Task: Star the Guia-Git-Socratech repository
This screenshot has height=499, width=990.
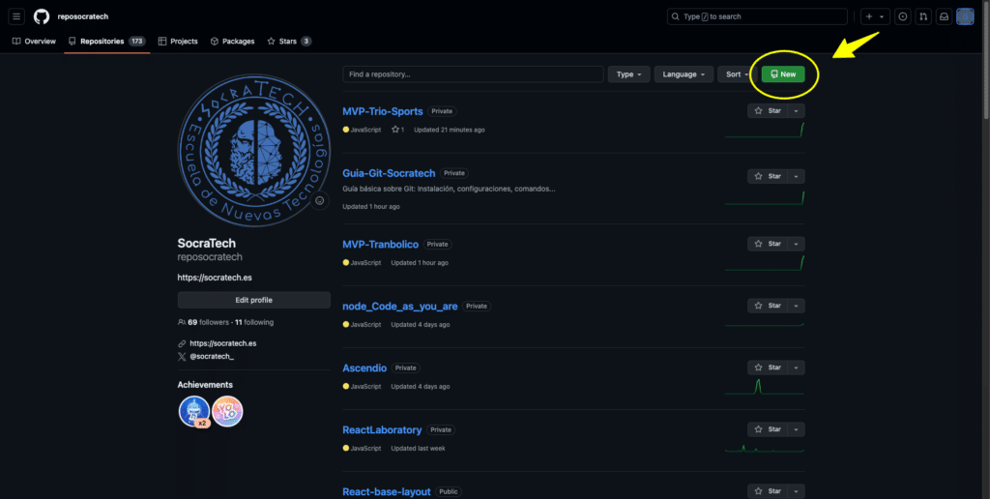Action: point(767,176)
